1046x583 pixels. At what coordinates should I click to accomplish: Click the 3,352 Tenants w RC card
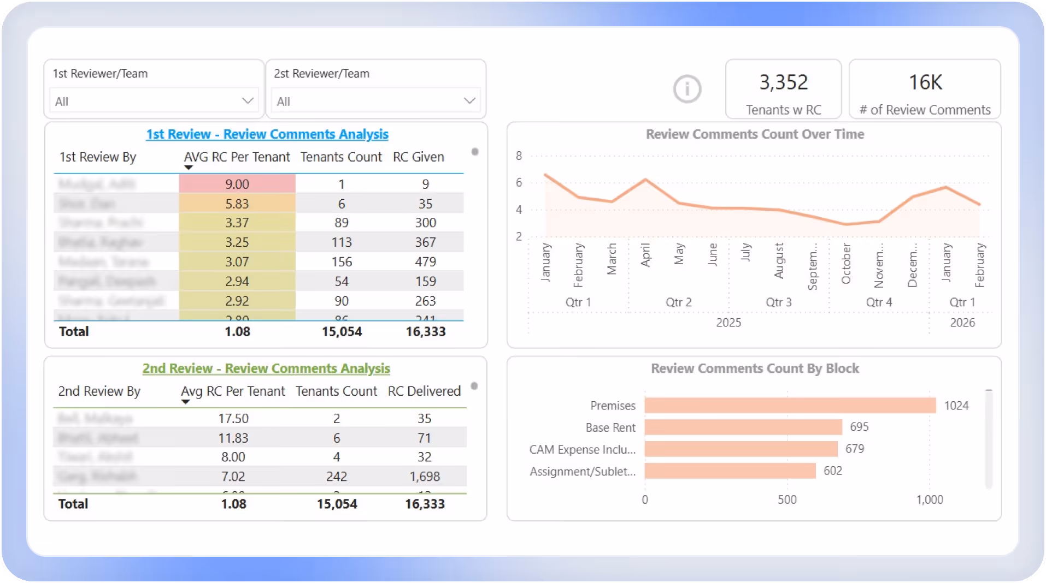(x=783, y=89)
